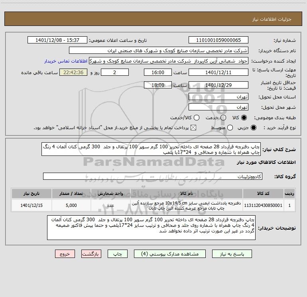
Task: Click the بازگشت back button
Action: pyautogui.click(x=91, y=254)
